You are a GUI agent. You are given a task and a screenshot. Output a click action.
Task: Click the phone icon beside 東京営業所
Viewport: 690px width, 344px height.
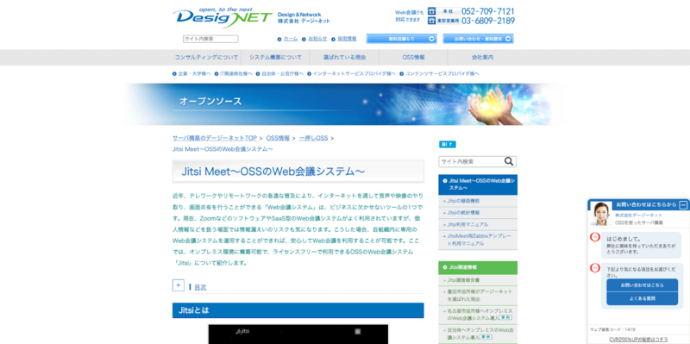coord(431,21)
